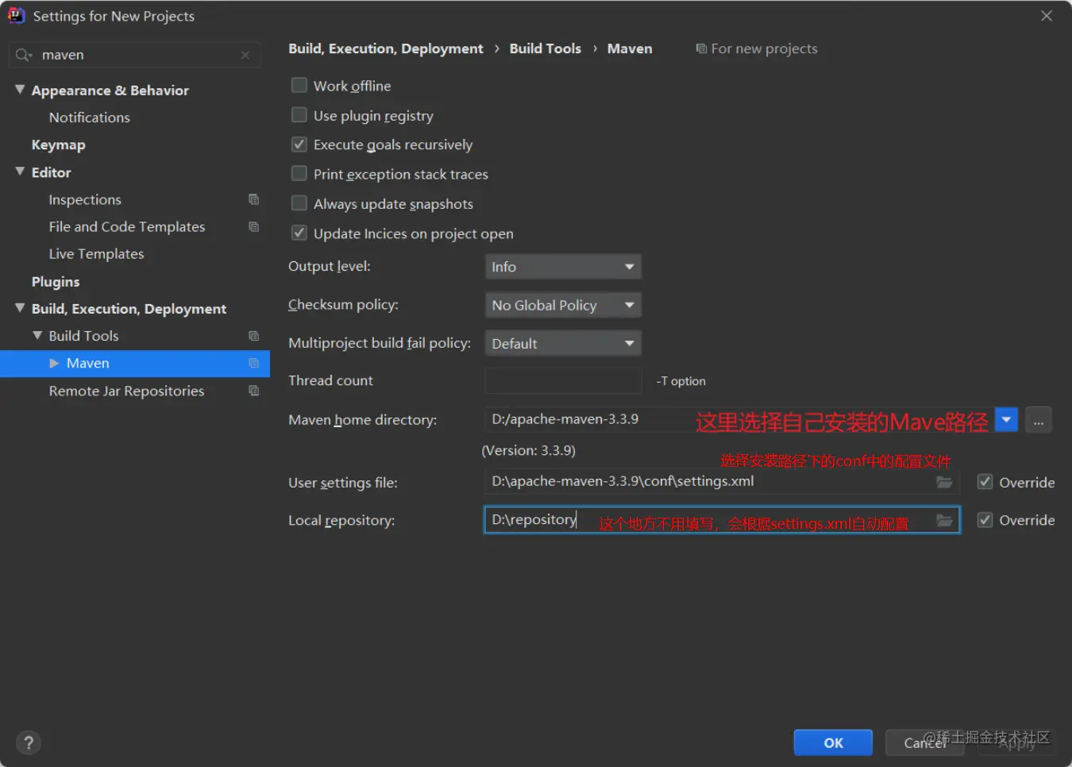Click the project icon beside Remote Jar Repositories

click(x=254, y=391)
